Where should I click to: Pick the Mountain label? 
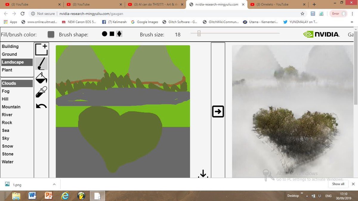[x=11, y=107]
